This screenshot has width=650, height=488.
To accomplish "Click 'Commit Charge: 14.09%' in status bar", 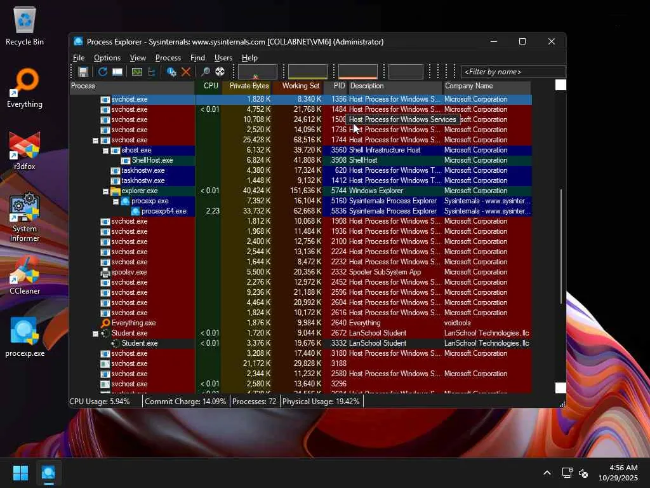I will click(x=185, y=402).
